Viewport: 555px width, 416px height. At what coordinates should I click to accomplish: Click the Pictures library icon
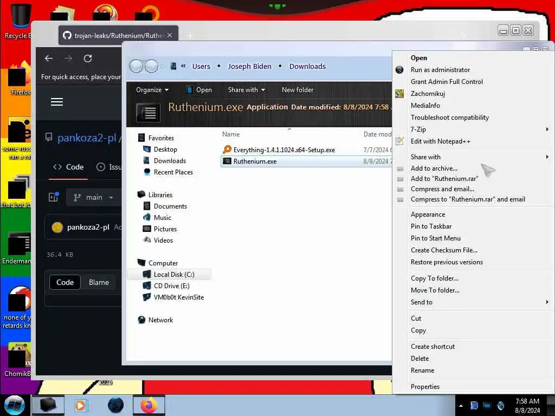click(x=146, y=229)
